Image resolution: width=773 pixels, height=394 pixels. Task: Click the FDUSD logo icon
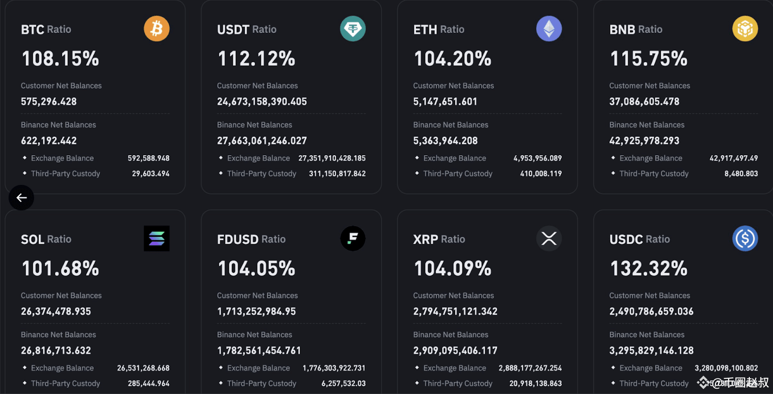click(353, 238)
